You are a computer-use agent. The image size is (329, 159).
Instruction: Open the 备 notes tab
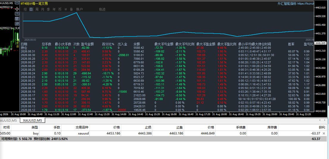click(71, 9)
